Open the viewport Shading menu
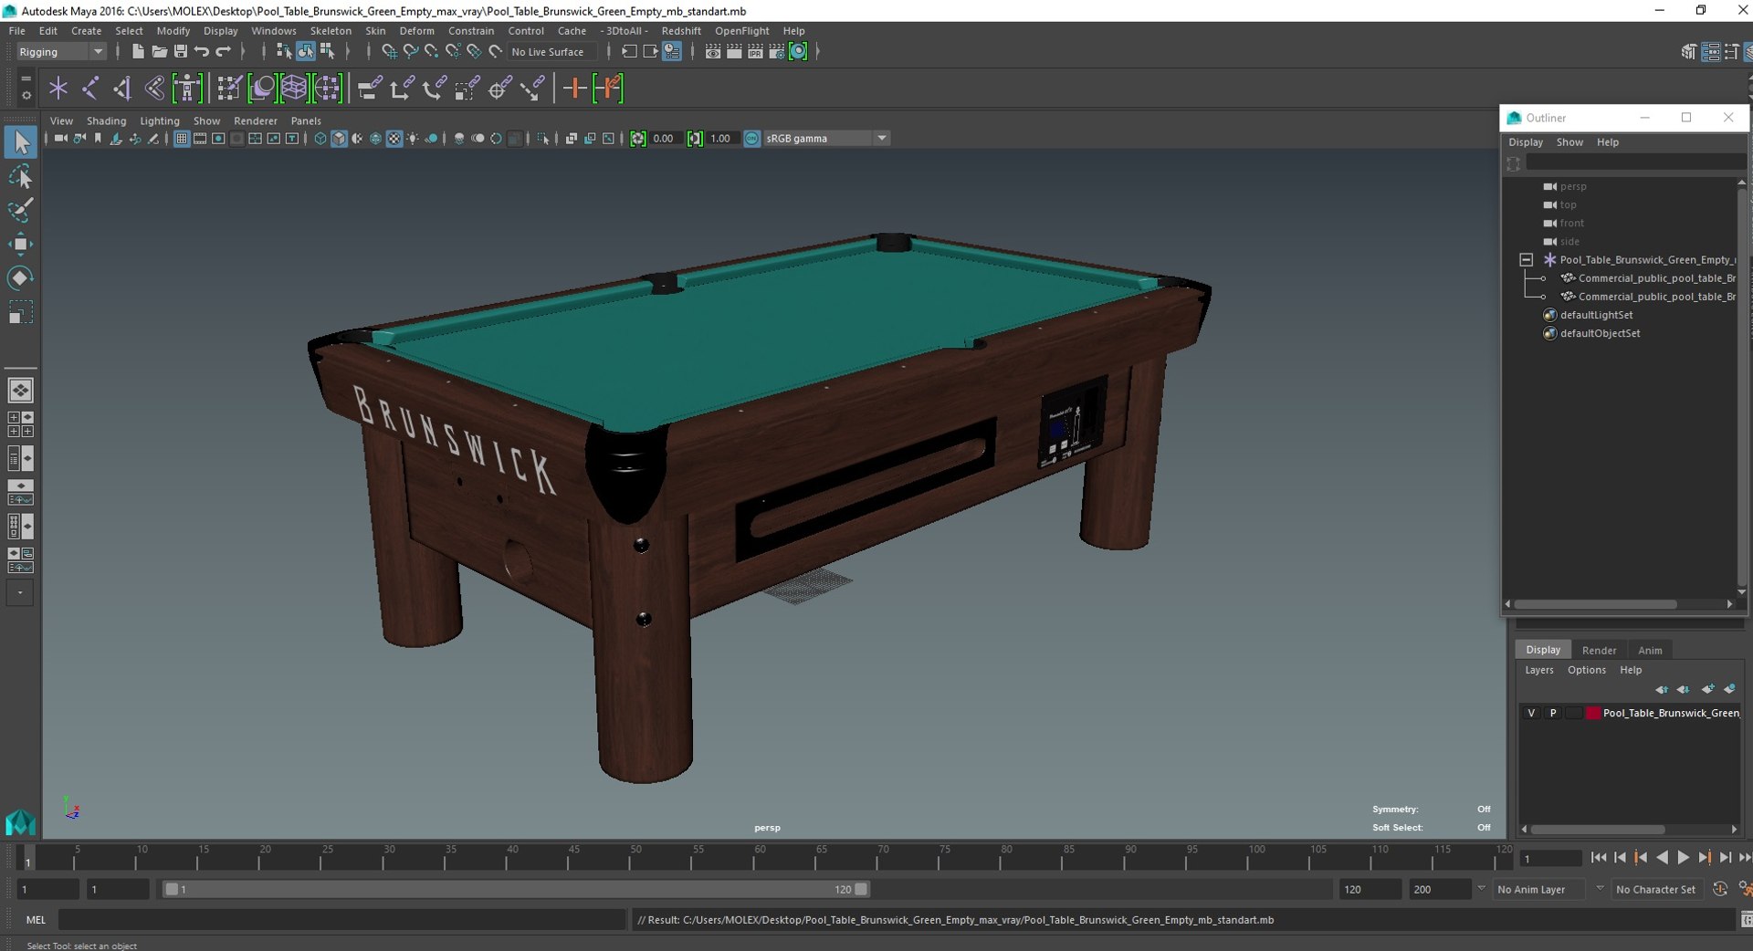1753x951 pixels. point(106,121)
